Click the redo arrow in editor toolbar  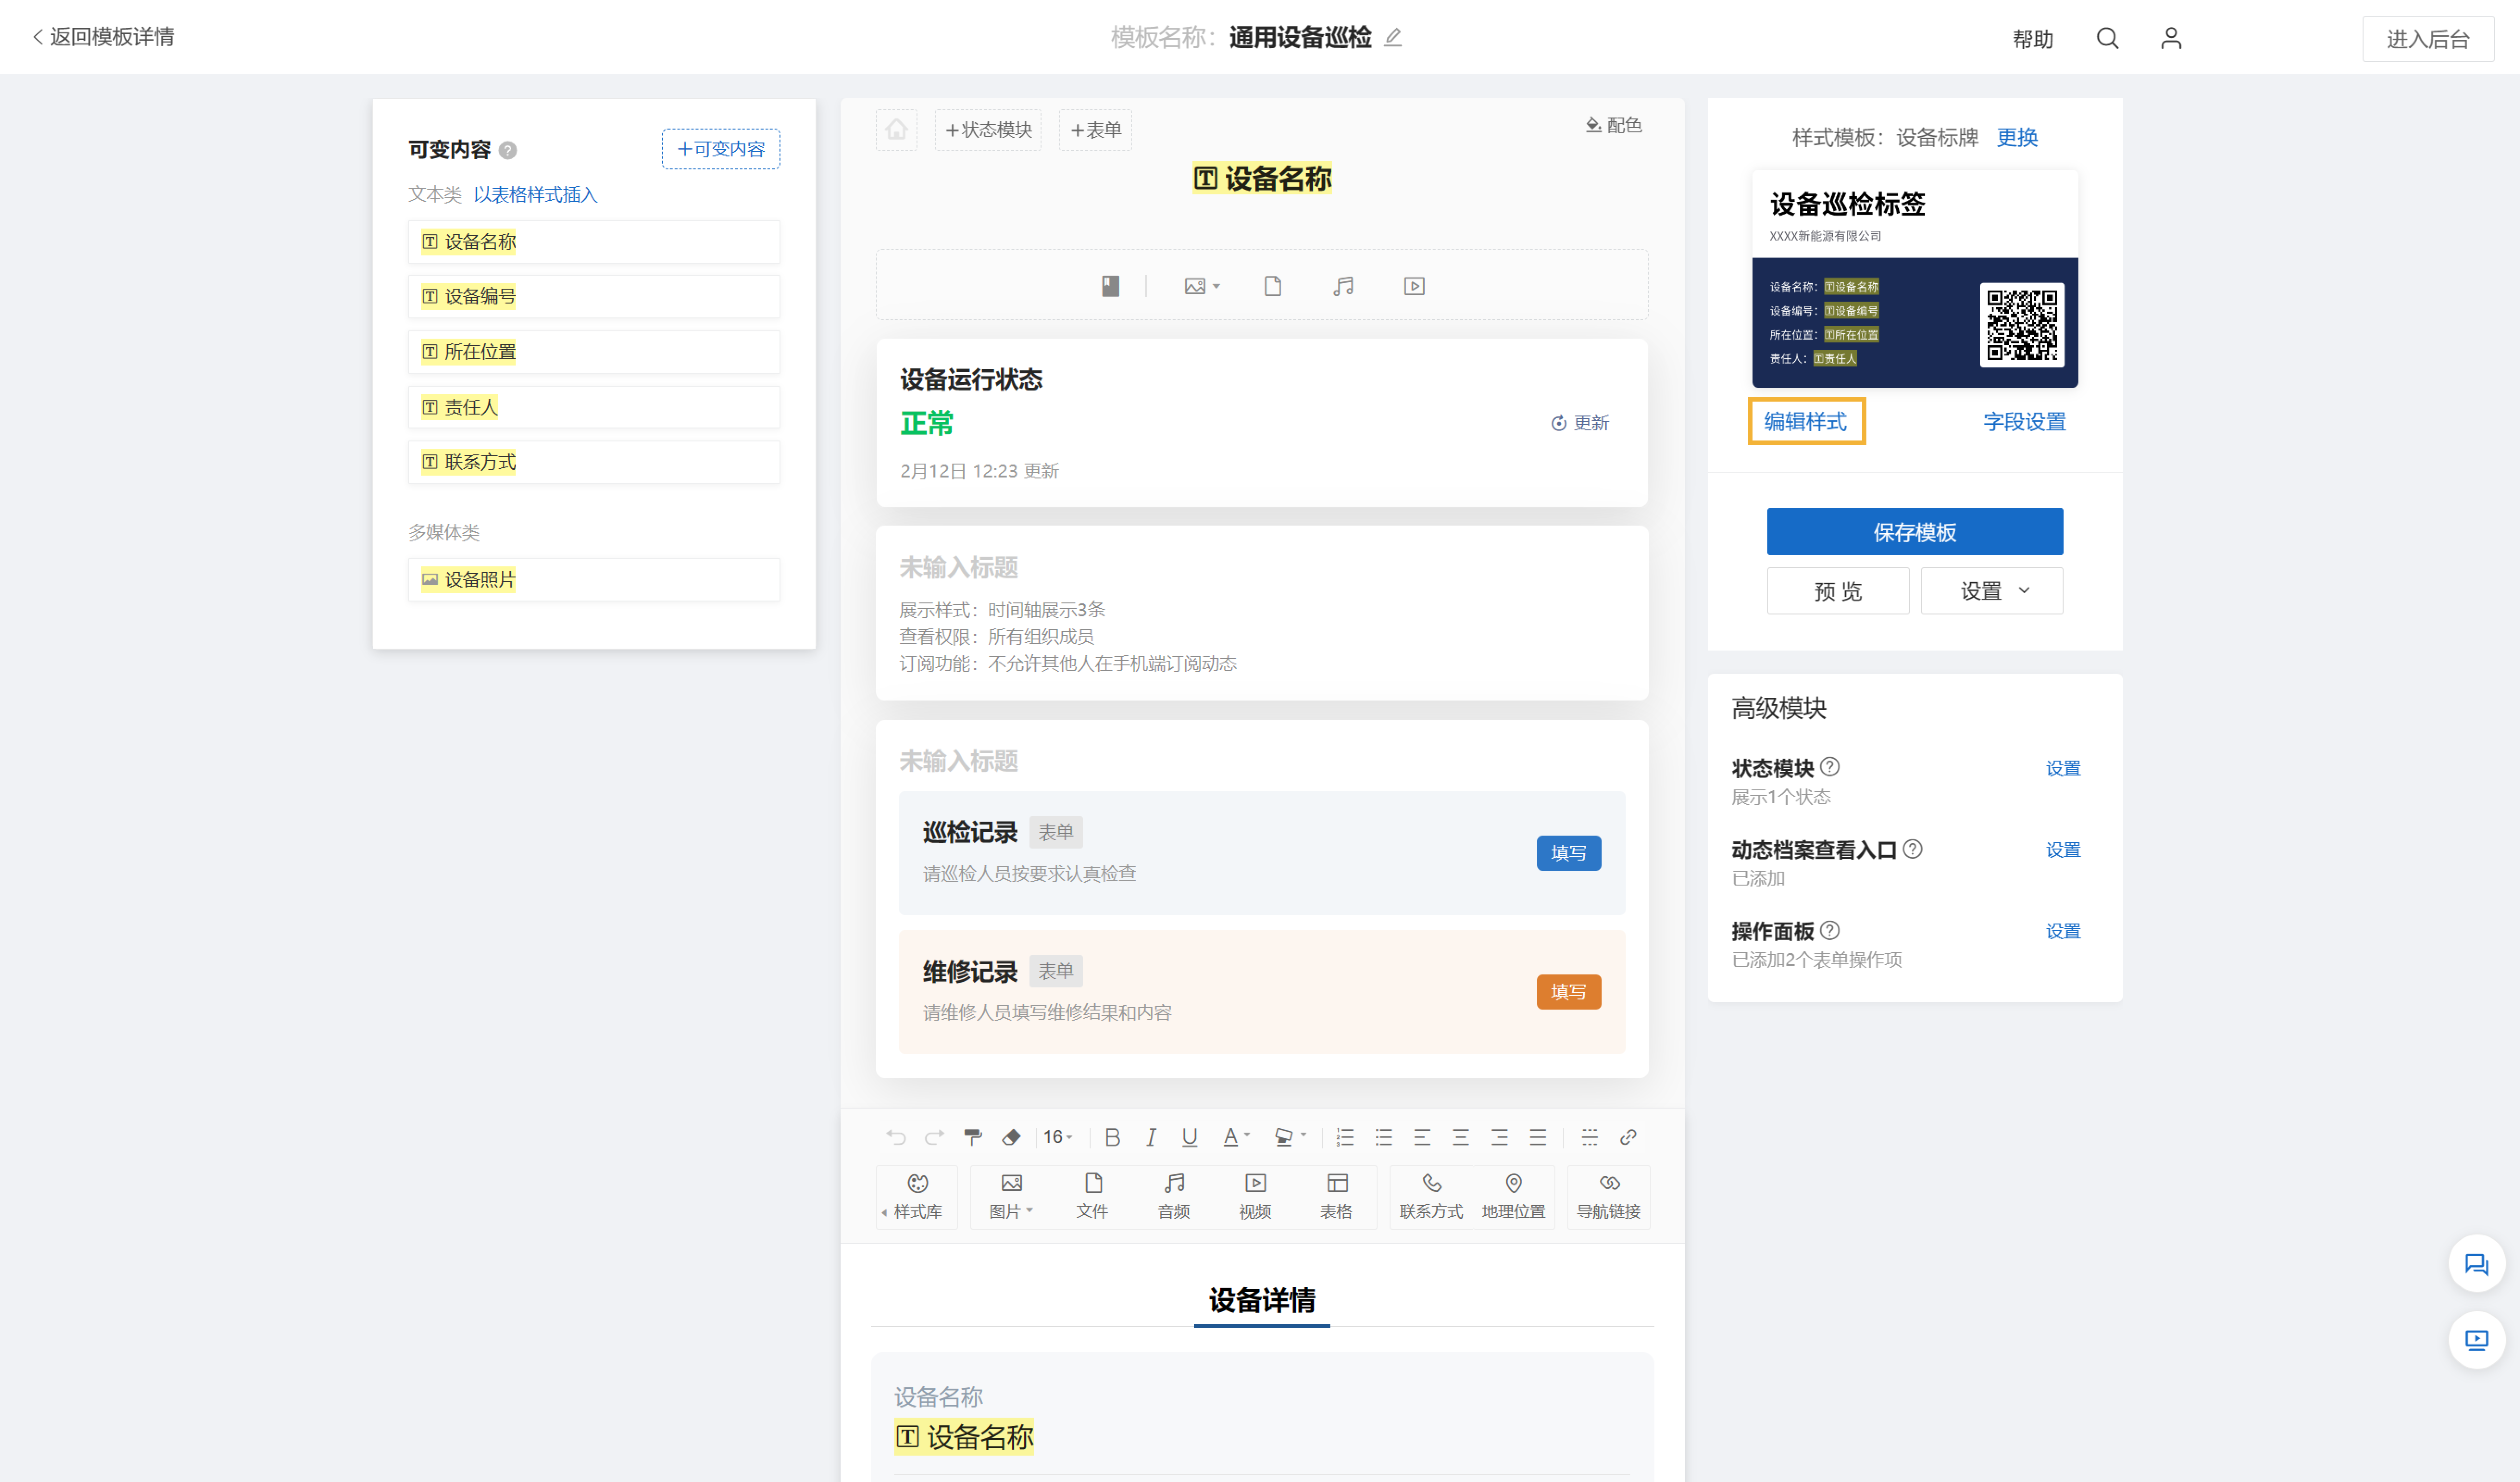coord(934,1137)
